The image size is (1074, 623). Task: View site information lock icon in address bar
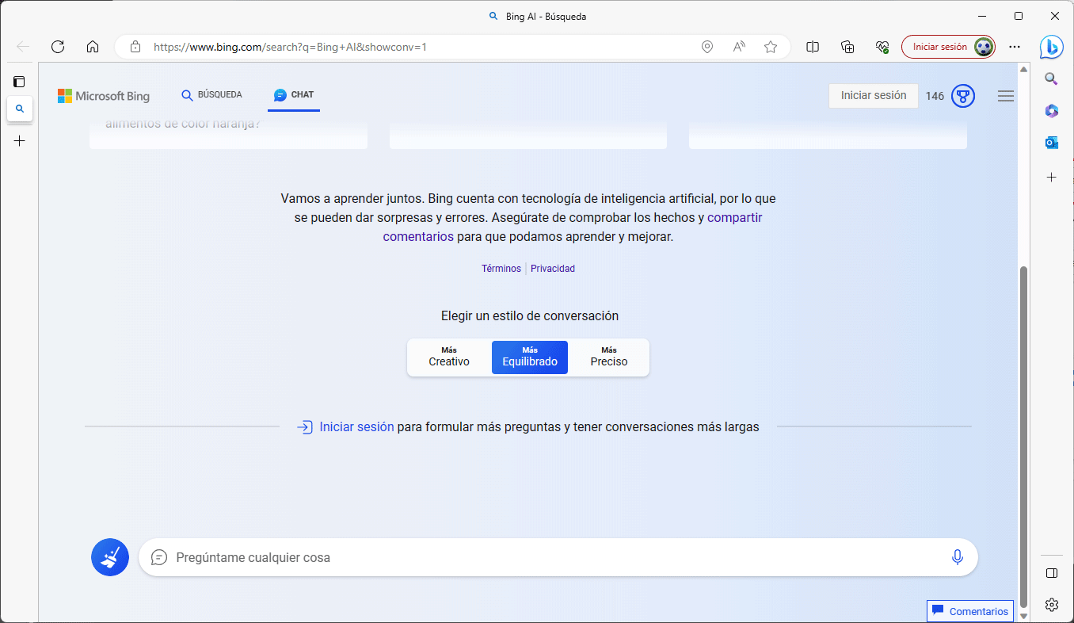click(135, 47)
